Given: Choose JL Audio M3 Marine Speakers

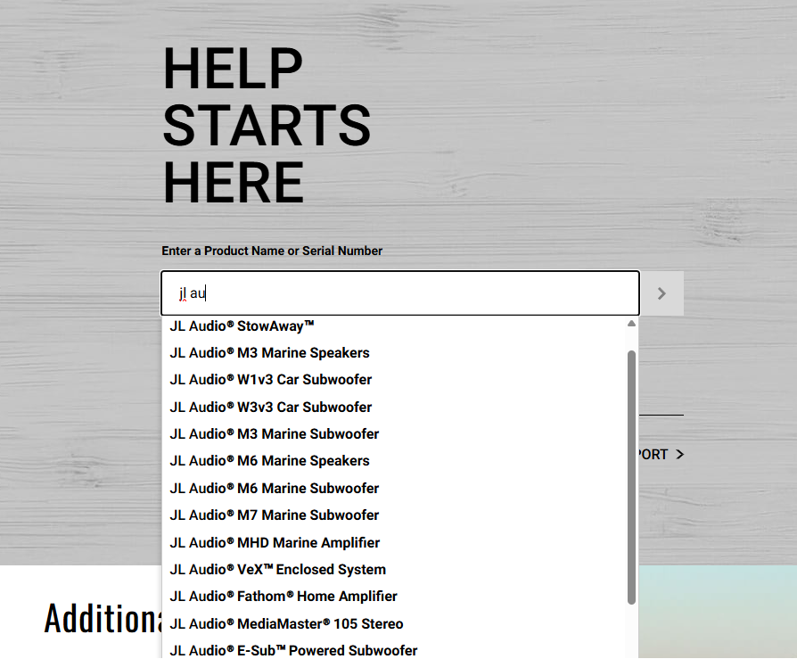Looking at the screenshot, I should (x=269, y=353).
